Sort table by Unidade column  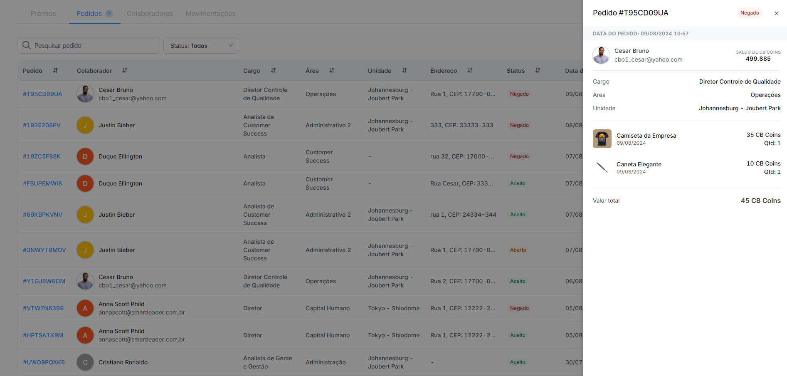404,71
